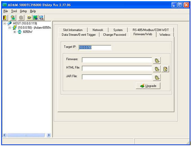Screen dimensions: 191x146
Task: Click the search devices toolbar icon
Action: pos(13,18)
